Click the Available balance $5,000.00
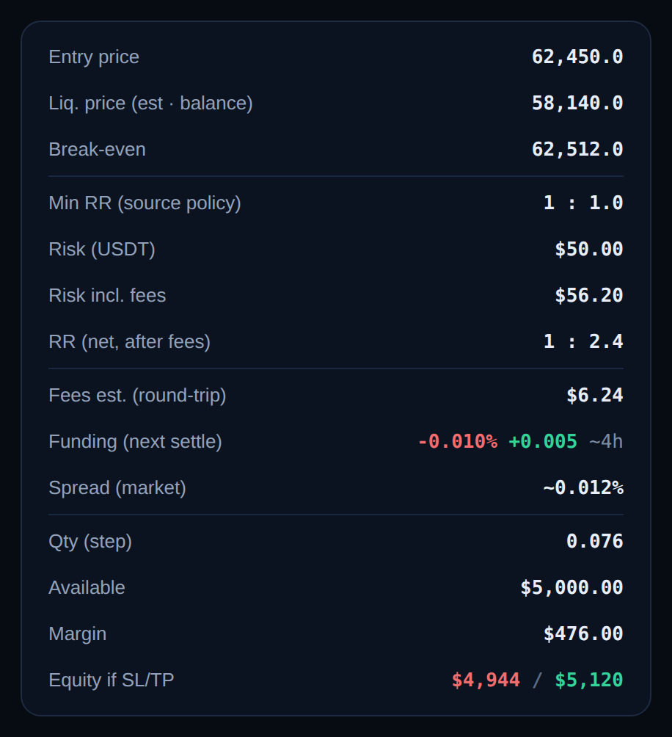The width and height of the screenshot is (672, 737). pyautogui.click(x=571, y=587)
